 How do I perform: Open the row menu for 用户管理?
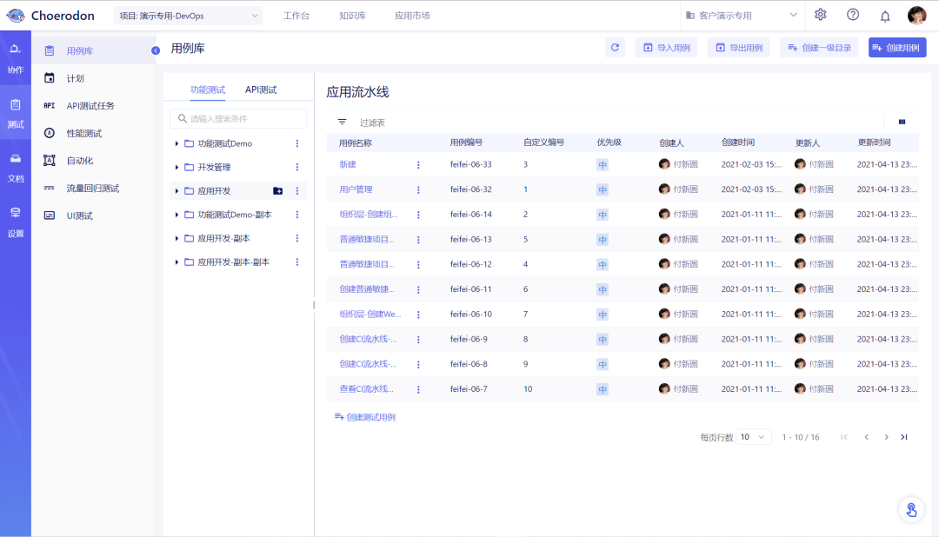point(418,189)
